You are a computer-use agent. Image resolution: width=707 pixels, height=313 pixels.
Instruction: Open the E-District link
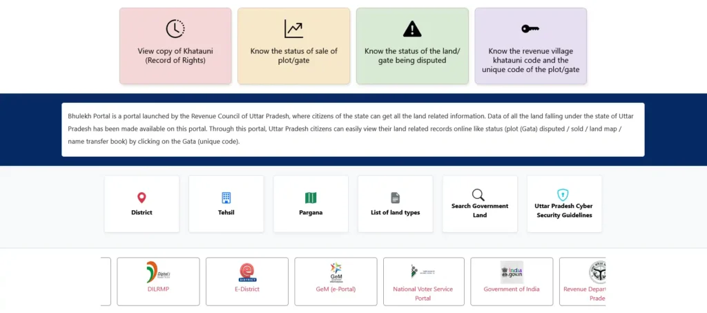[246, 289]
